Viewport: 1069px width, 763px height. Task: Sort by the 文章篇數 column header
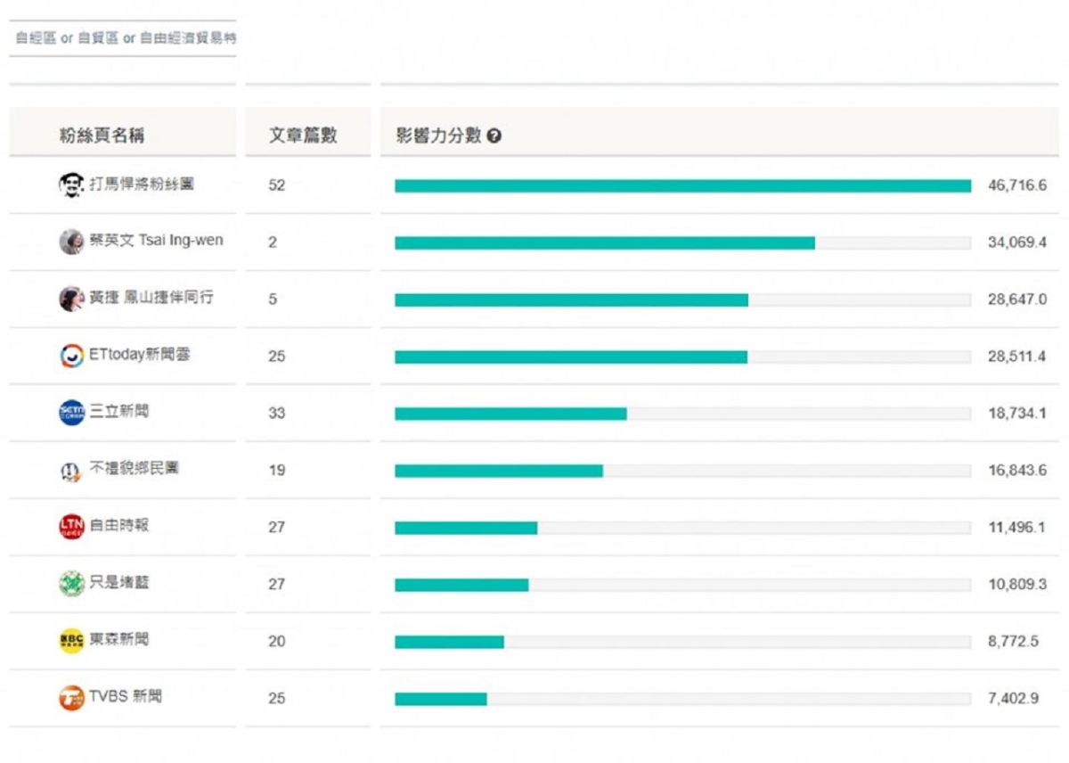pos(303,136)
